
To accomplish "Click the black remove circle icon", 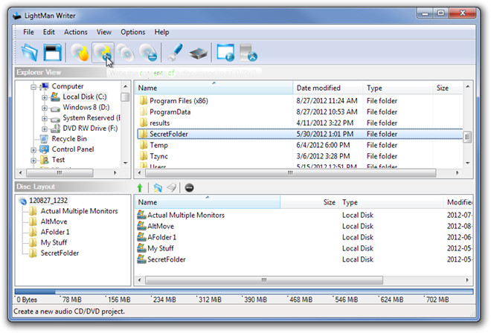I will pyautogui.click(x=189, y=188).
